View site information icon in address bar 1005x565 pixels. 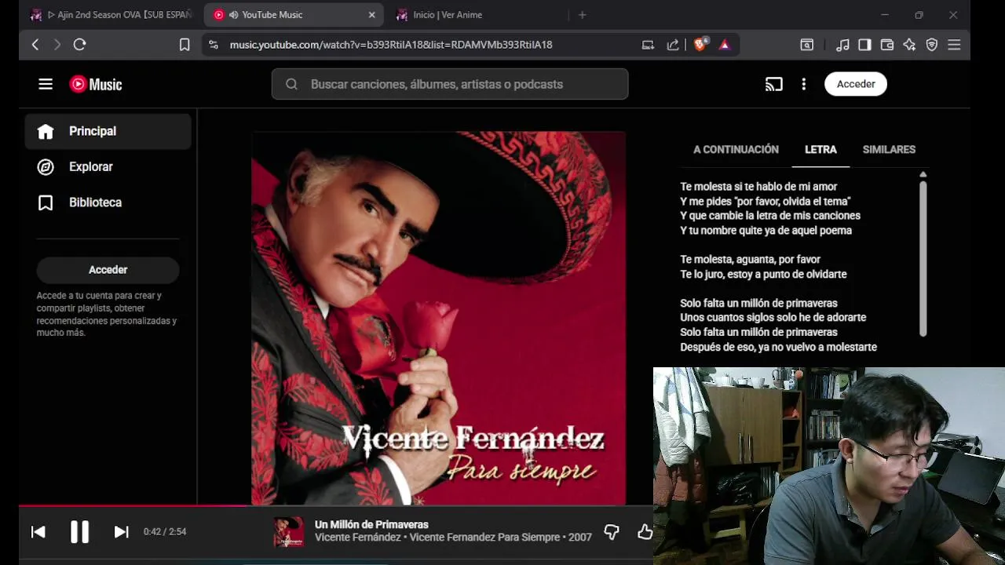pyautogui.click(x=213, y=45)
